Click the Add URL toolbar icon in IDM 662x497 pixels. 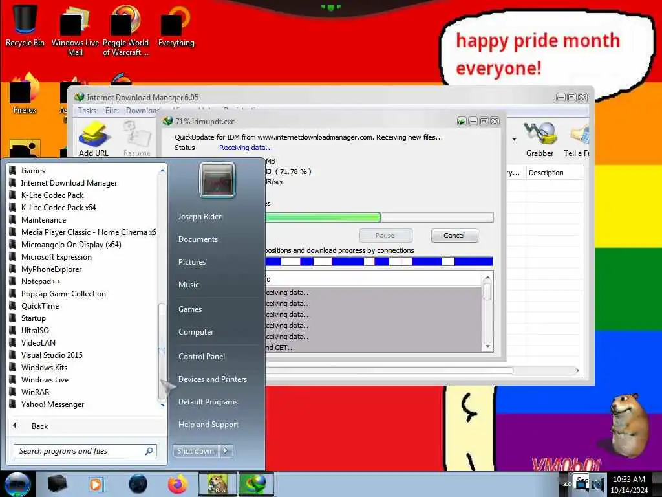click(x=94, y=139)
